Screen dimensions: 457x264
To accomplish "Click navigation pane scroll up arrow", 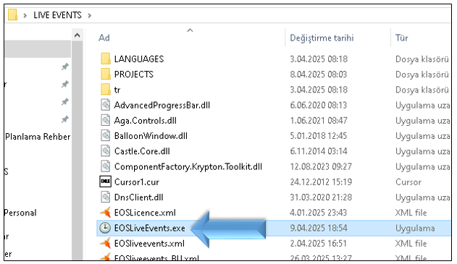I will click(x=77, y=35).
